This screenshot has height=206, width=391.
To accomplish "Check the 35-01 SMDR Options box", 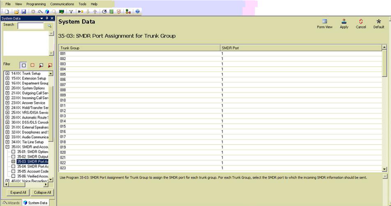I will [x=13, y=152].
